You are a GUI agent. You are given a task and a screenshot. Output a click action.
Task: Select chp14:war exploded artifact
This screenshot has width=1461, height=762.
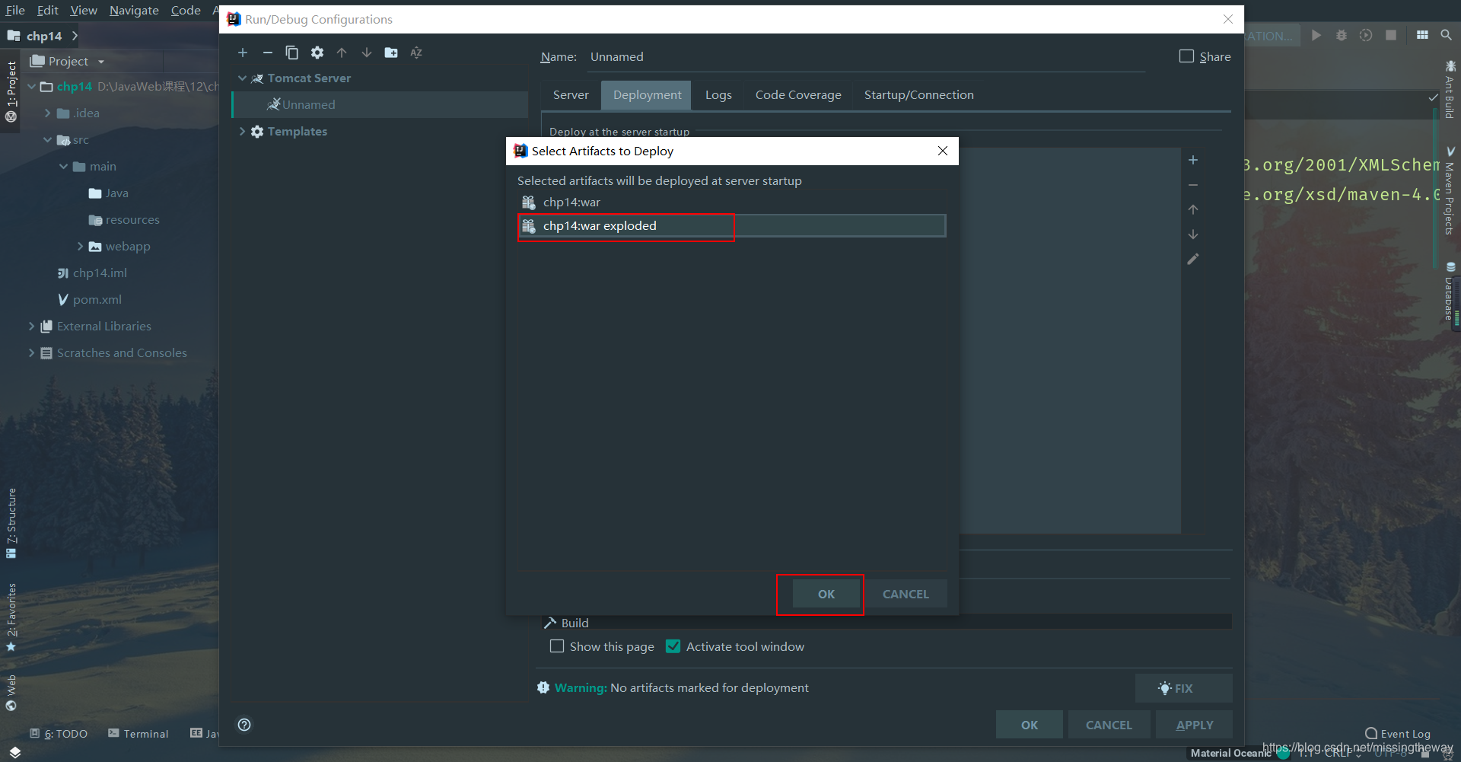[732, 225]
